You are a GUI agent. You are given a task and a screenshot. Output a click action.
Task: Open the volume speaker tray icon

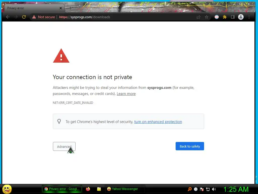point(214,189)
